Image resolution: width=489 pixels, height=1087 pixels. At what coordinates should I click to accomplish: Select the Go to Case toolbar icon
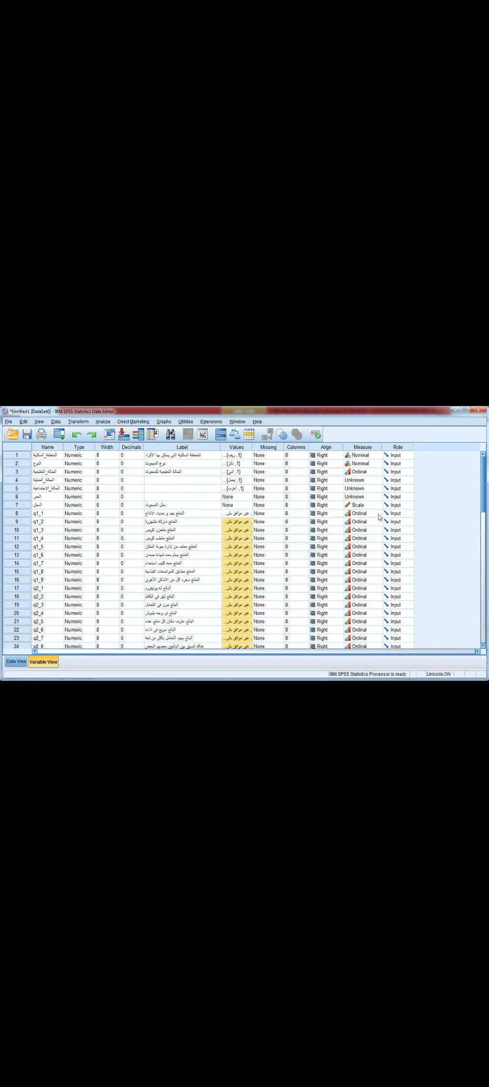click(x=110, y=434)
